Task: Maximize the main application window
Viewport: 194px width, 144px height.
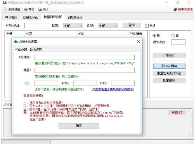Action: click(x=178, y=3)
